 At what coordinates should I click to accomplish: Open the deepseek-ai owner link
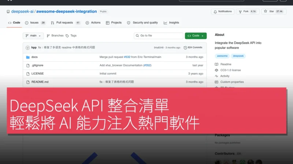[x=22, y=12]
